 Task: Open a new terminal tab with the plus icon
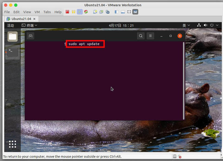31,36
